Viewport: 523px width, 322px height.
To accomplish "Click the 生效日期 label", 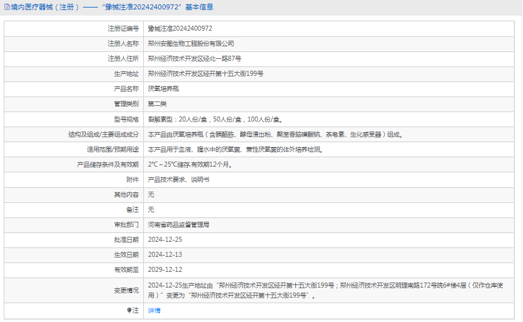I will click(x=126, y=255).
